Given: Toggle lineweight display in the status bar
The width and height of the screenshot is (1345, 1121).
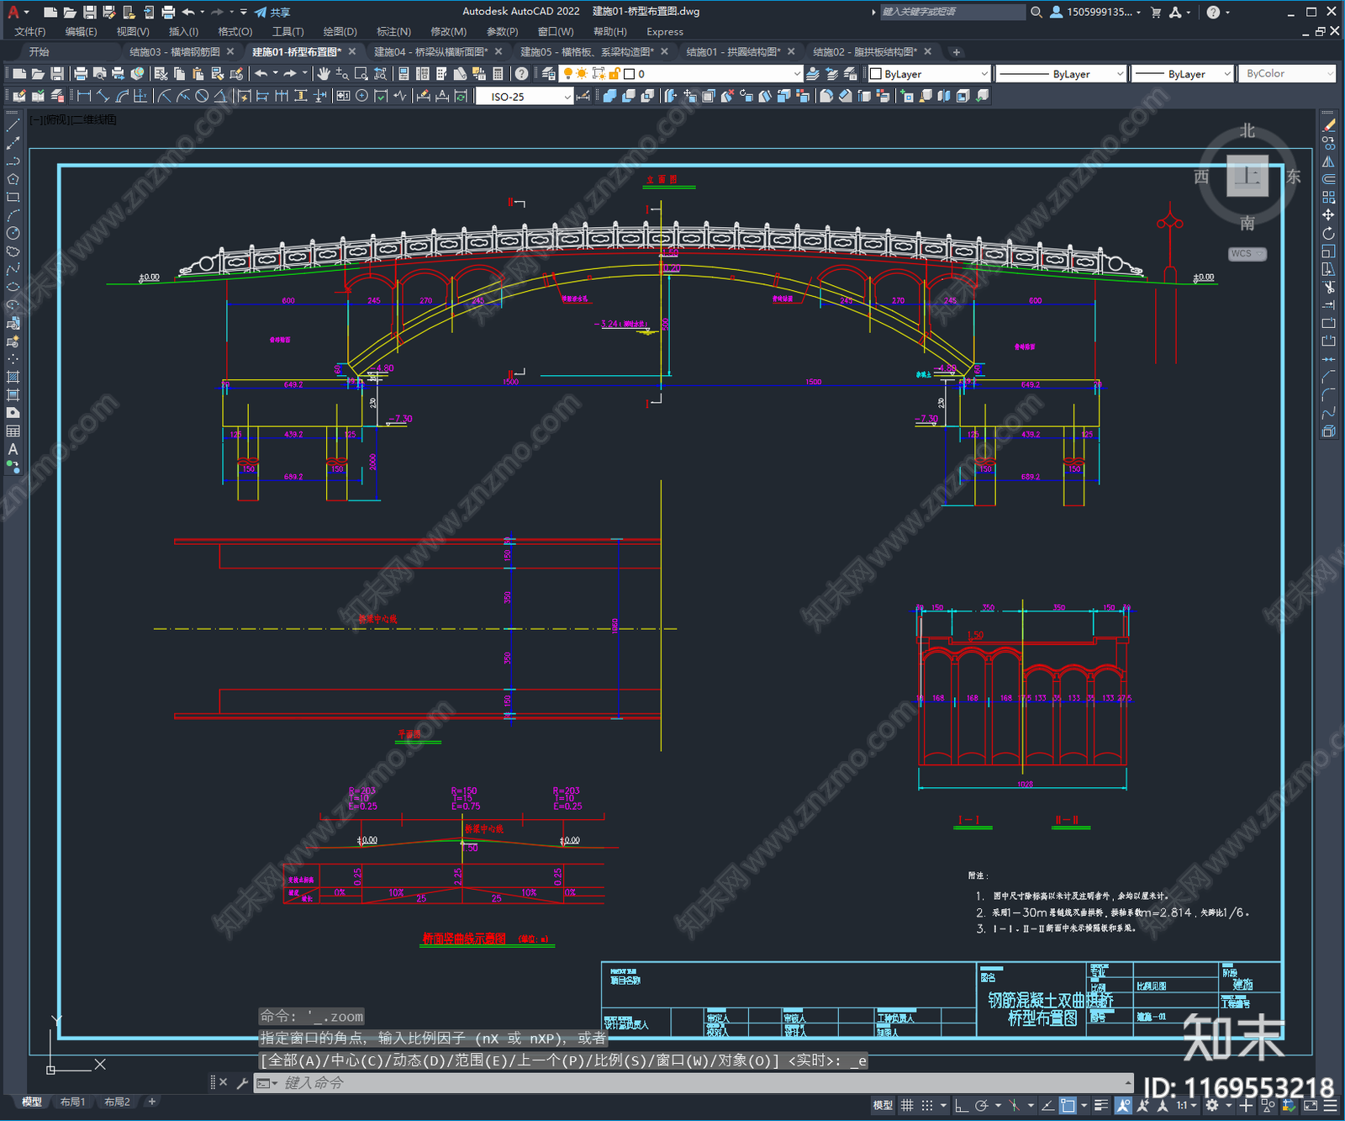Looking at the screenshot, I should (x=1101, y=1106).
